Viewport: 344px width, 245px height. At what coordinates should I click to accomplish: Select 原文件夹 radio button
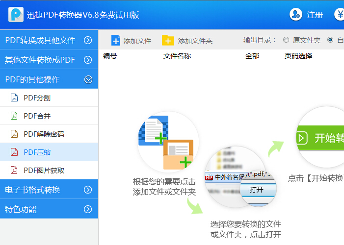click(286, 40)
